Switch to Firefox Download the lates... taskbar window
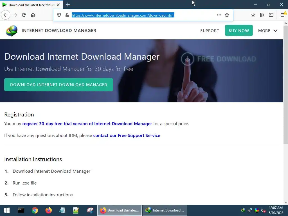Screen dimensions: 288x216 point(119,210)
